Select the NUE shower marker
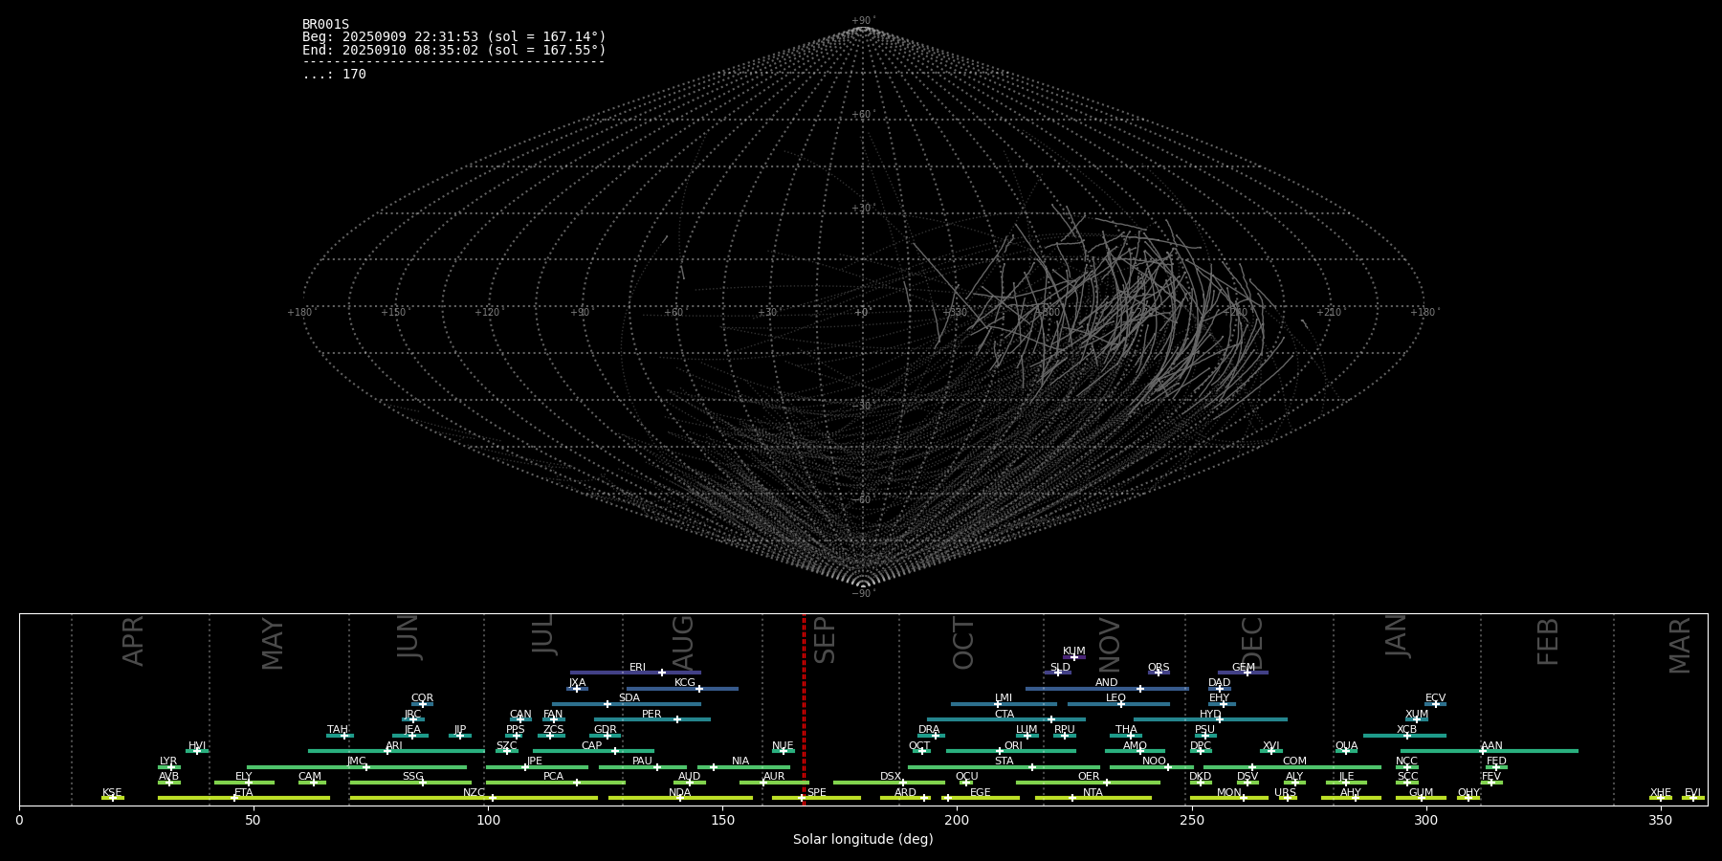This screenshot has width=1722, height=861. click(783, 751)
